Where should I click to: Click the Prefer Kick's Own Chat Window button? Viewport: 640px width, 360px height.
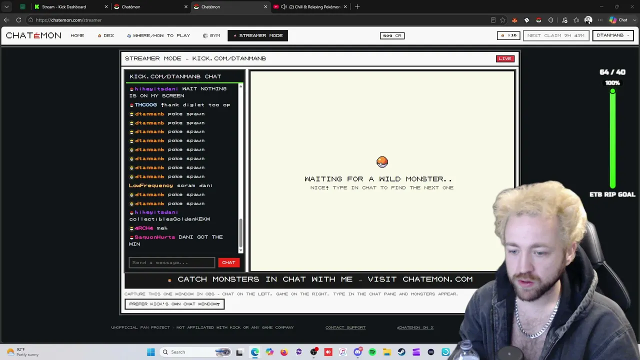(174, 304)
